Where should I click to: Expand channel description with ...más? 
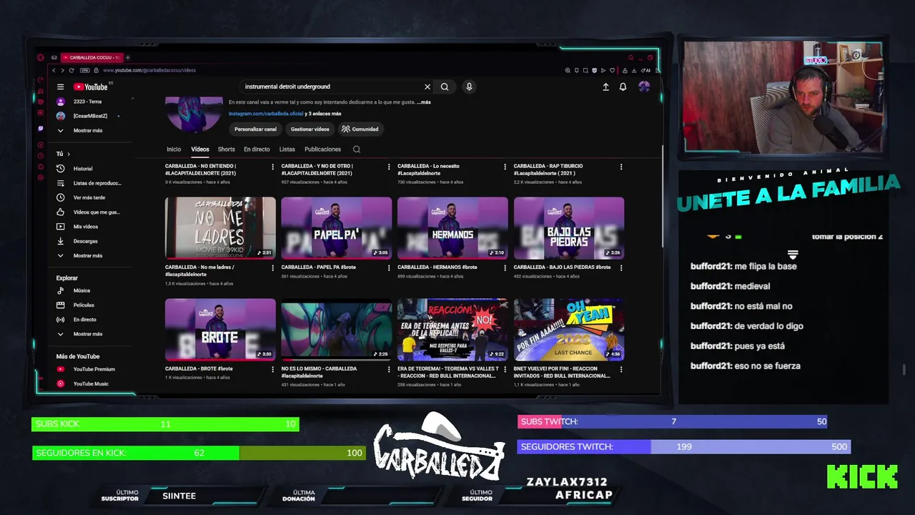pyautogui.click(x=424, y=102)
